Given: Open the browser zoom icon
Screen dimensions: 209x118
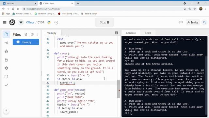Looking at the screenshot, I should click(189, 9).
